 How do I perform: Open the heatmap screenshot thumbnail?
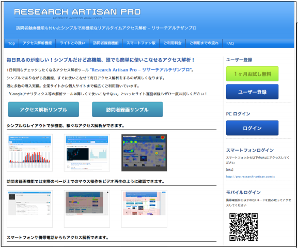144,153
